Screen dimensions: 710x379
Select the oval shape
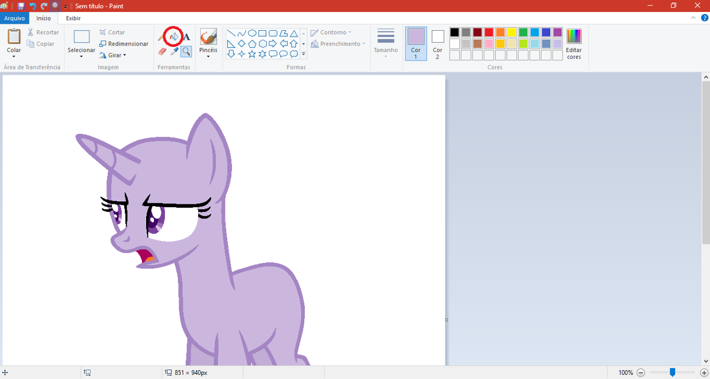(252, 33)
